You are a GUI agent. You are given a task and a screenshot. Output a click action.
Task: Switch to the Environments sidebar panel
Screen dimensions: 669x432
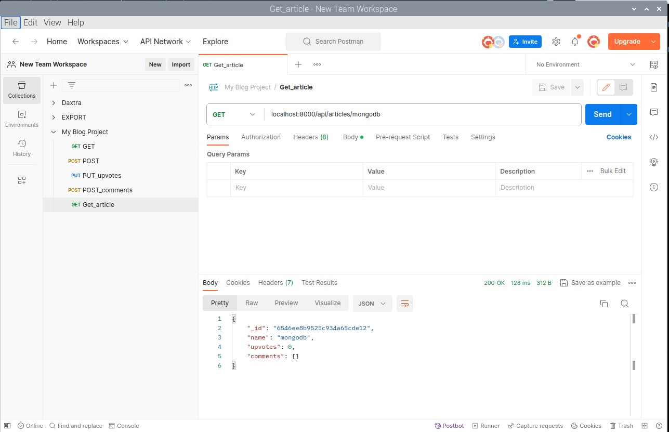[22, 119]
